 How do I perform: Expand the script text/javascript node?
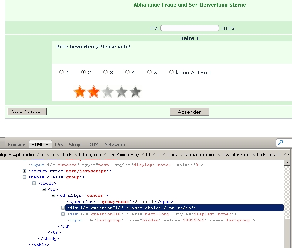(x=25, y=171)
